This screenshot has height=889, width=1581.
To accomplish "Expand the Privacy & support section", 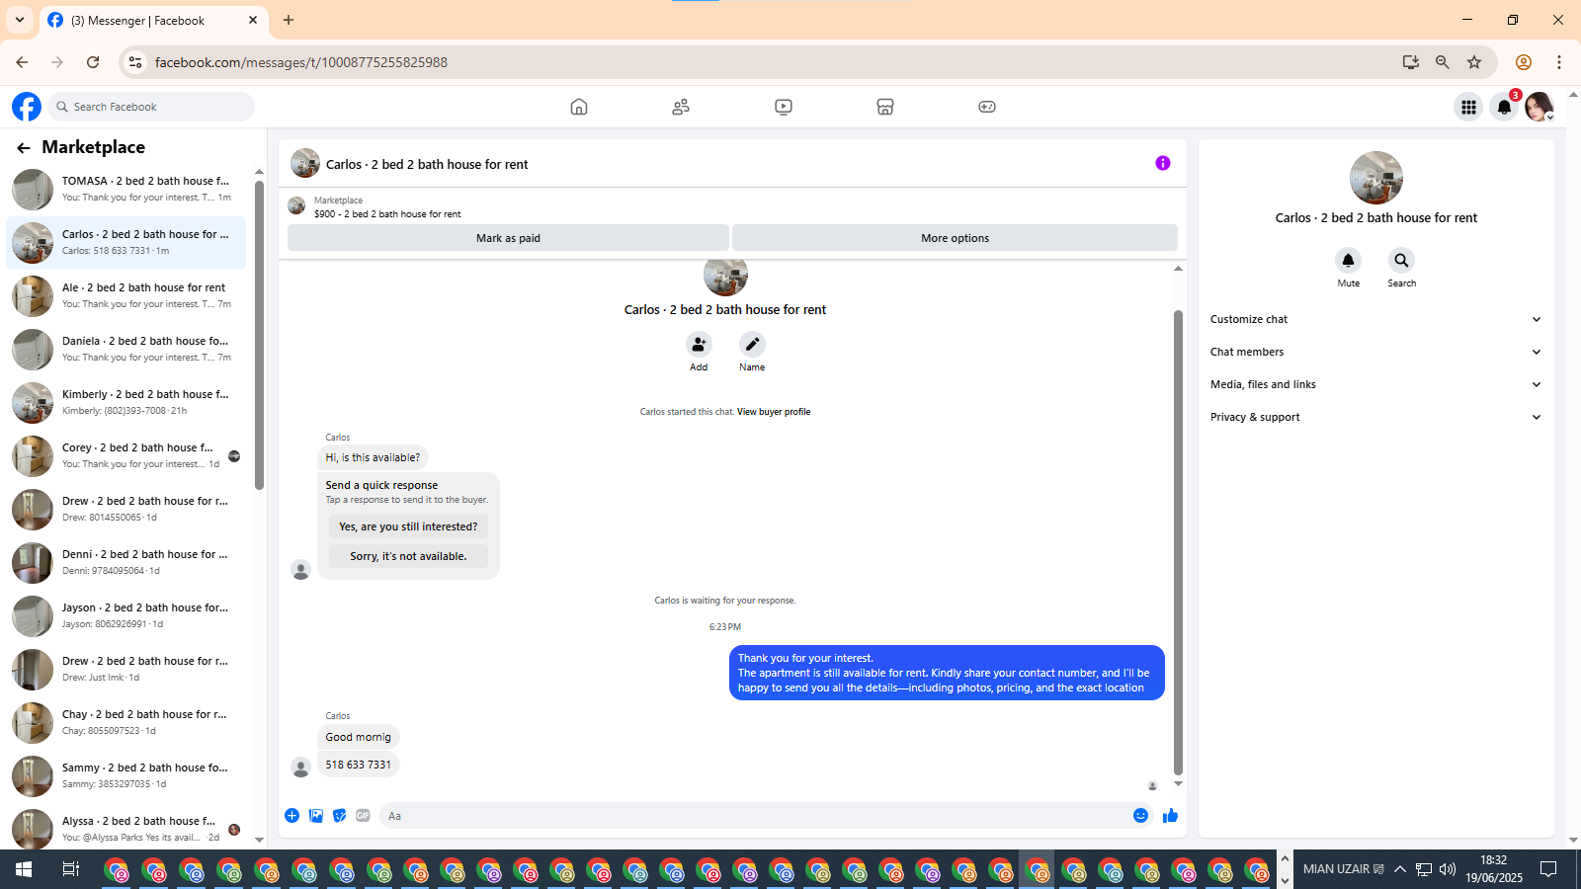I will 1375,417.
